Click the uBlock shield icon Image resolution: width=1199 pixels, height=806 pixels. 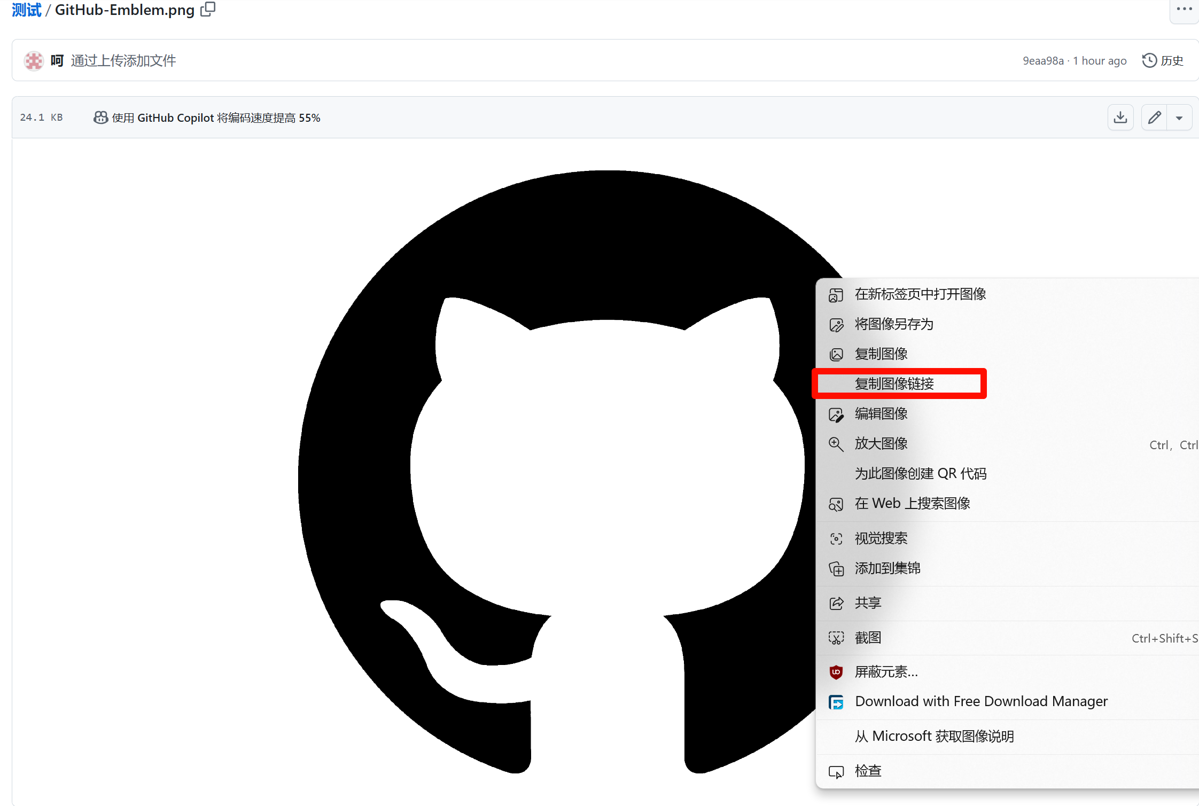[x=836, y=672]
